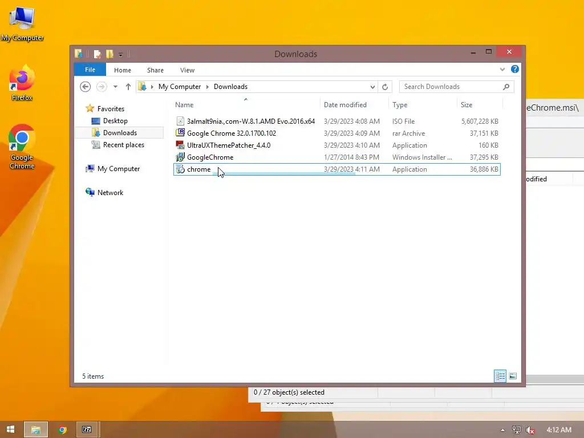
Task: Select the UltraUXThemePatcher_4.4.0 file name
Action: 229,145
